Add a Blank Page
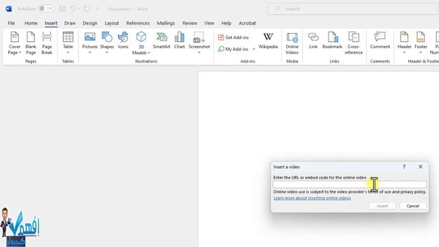The width and height of the screenshot is (439, 247). (x=31, y=43)
